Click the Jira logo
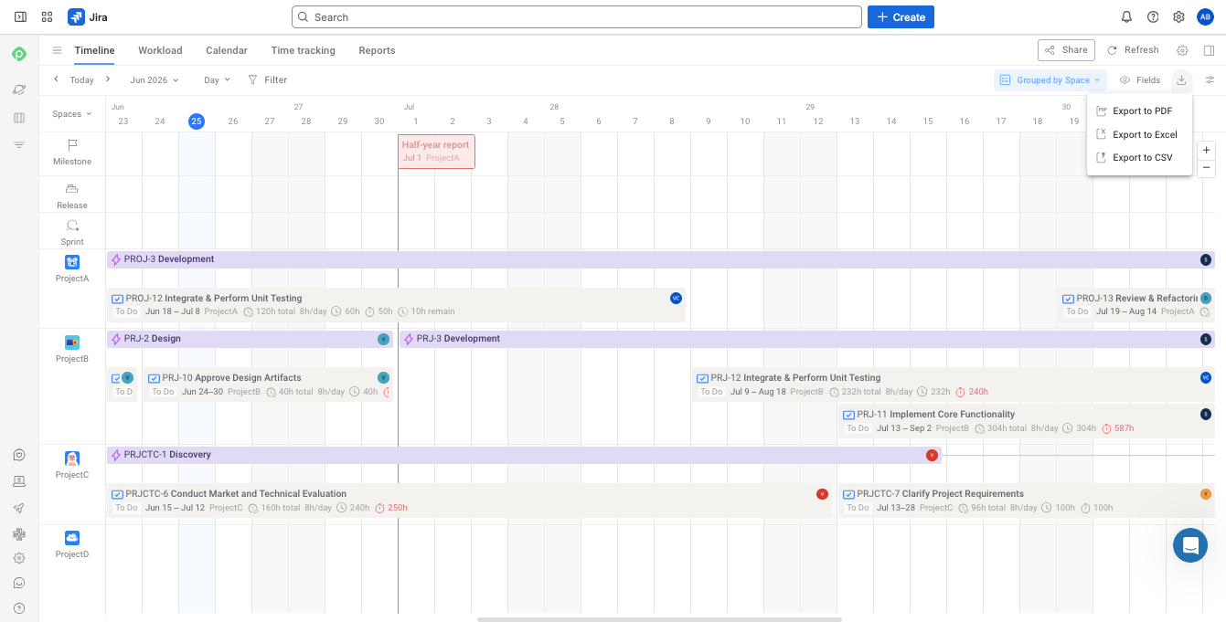The image size is (1226, 622). (x=88, y=16)
